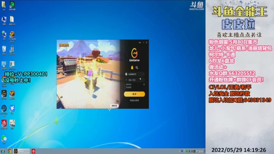
Task: Click the yellow login button
Action: (134, 94)
